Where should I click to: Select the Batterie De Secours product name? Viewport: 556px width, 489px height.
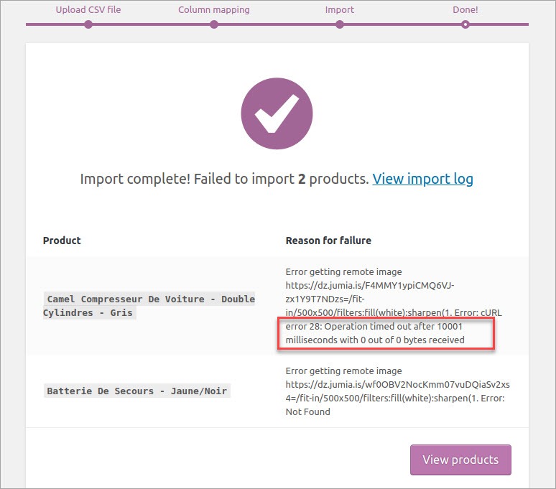(136, 391)
